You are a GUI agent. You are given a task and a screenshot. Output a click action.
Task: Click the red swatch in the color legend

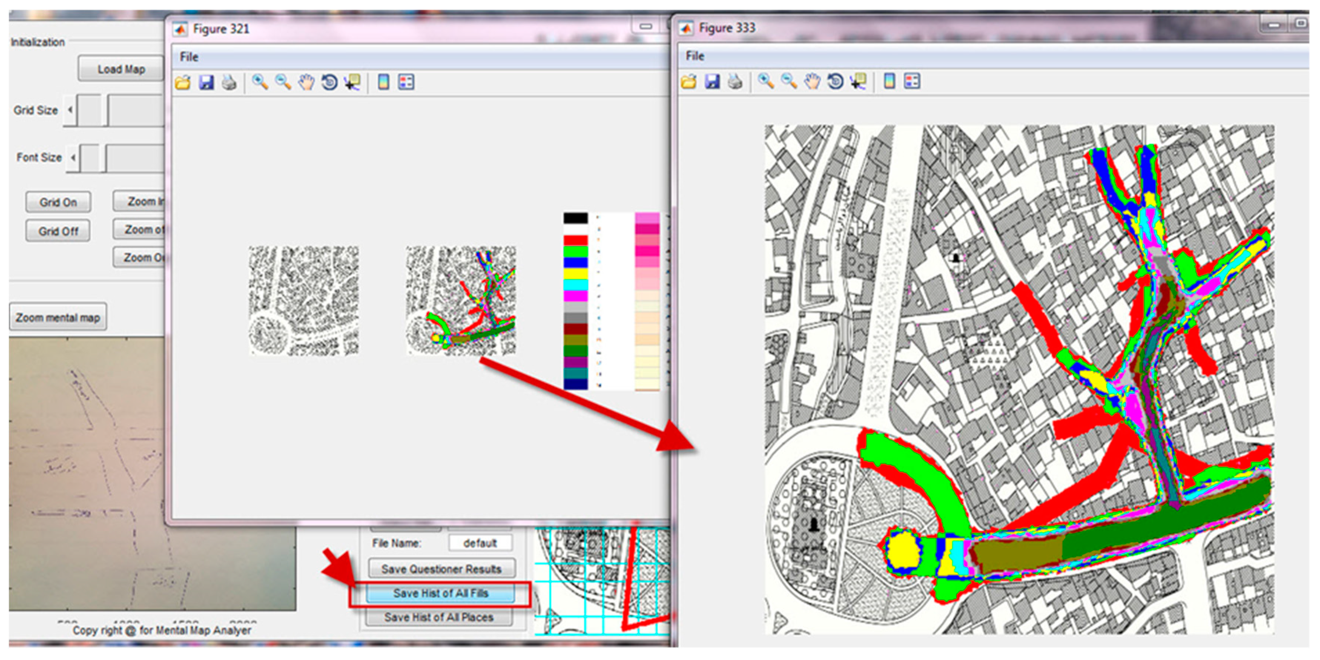point(575,240)
